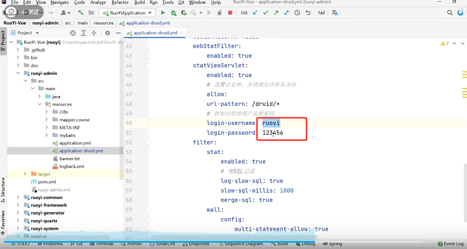Toggle the Favorites tool window side tab

click(3, 223)
